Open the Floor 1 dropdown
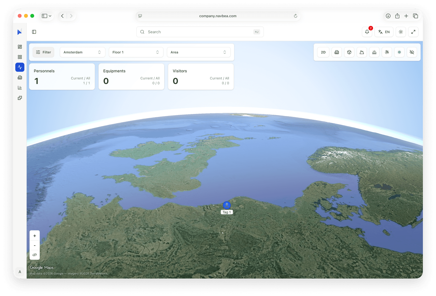 pos(136,52)
